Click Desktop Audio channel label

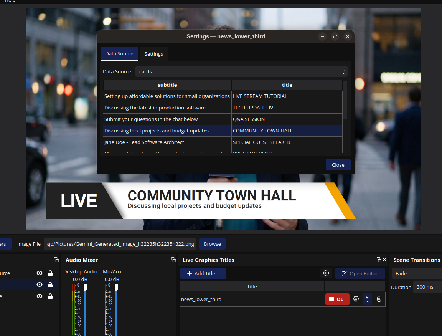[x=80, y=271]
